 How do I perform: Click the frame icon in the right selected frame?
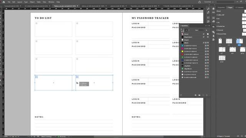77,77
